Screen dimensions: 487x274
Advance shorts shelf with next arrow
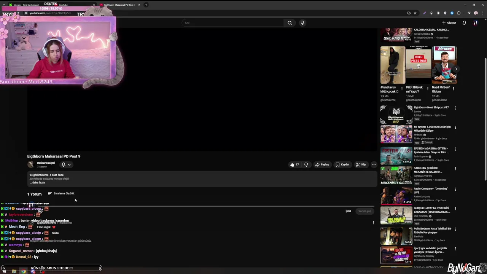tap(456, 69)
